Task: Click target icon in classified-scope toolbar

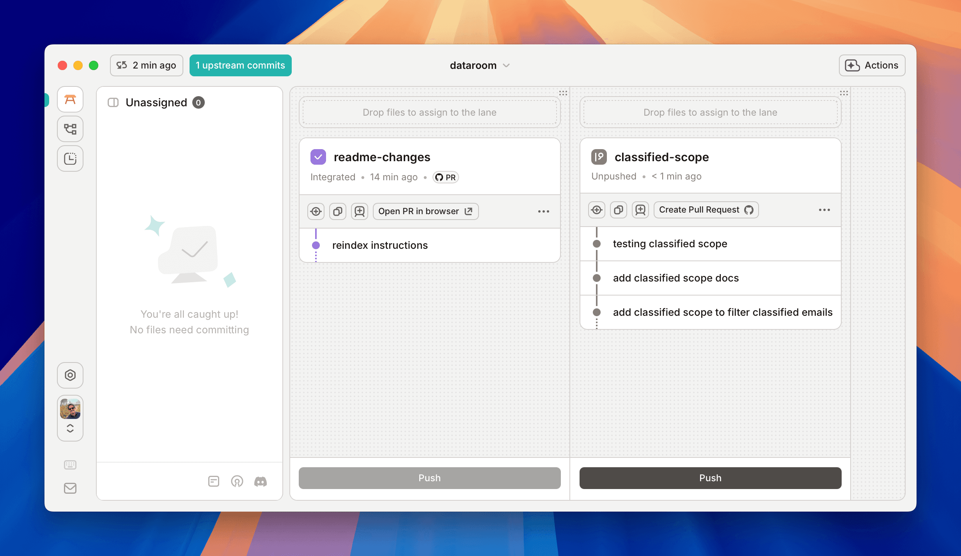Action: coord(597,210)
